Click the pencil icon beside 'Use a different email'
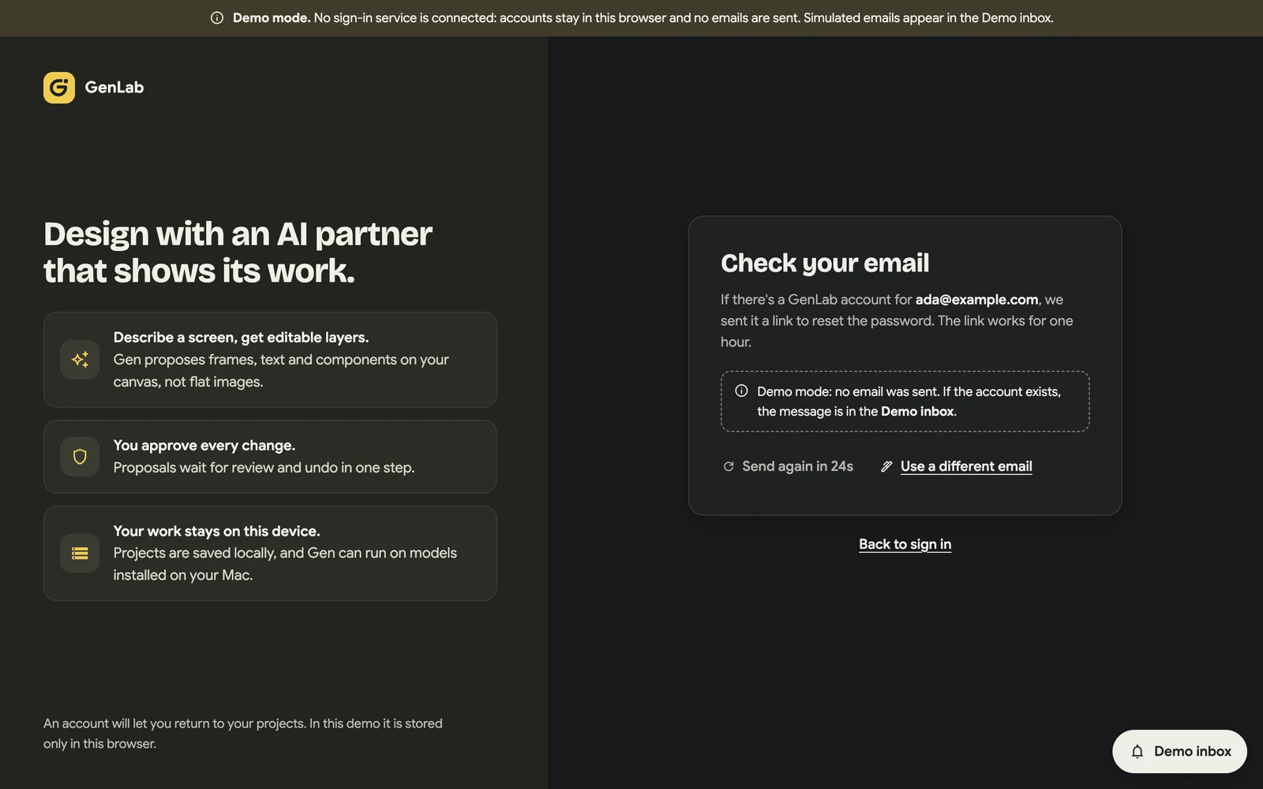1263x789 pixels. pyautogui.click(x=886, y=466)
